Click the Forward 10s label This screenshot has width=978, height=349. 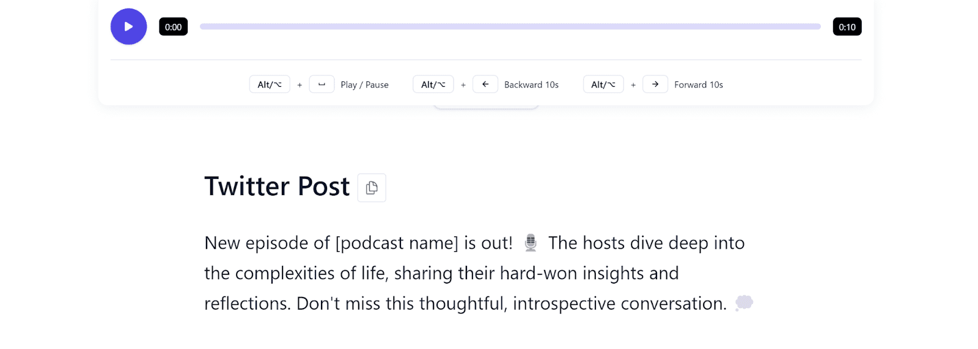[699, 85]
